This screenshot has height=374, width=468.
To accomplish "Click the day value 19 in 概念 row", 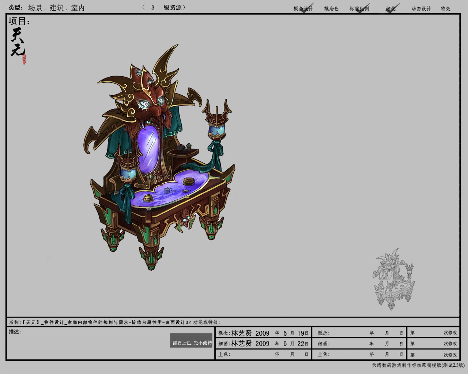I will pyautogui.click(x=301, y=333).
